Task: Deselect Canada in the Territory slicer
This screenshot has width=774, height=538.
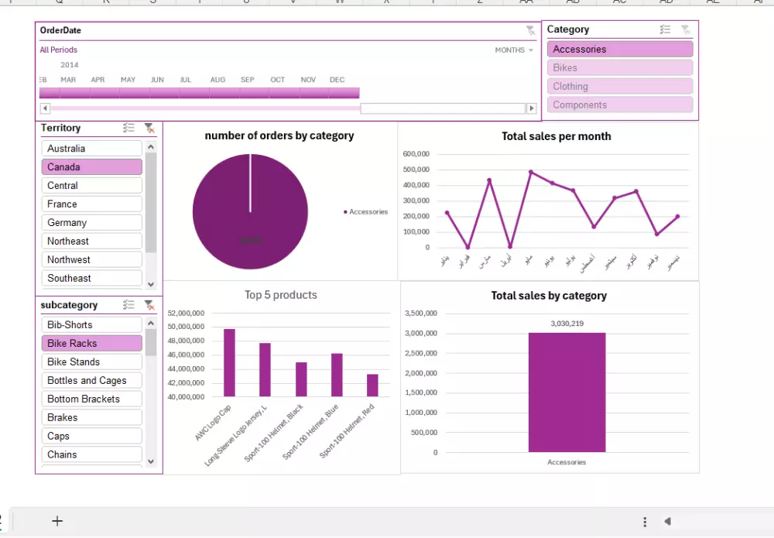Action: coord(91,166)
